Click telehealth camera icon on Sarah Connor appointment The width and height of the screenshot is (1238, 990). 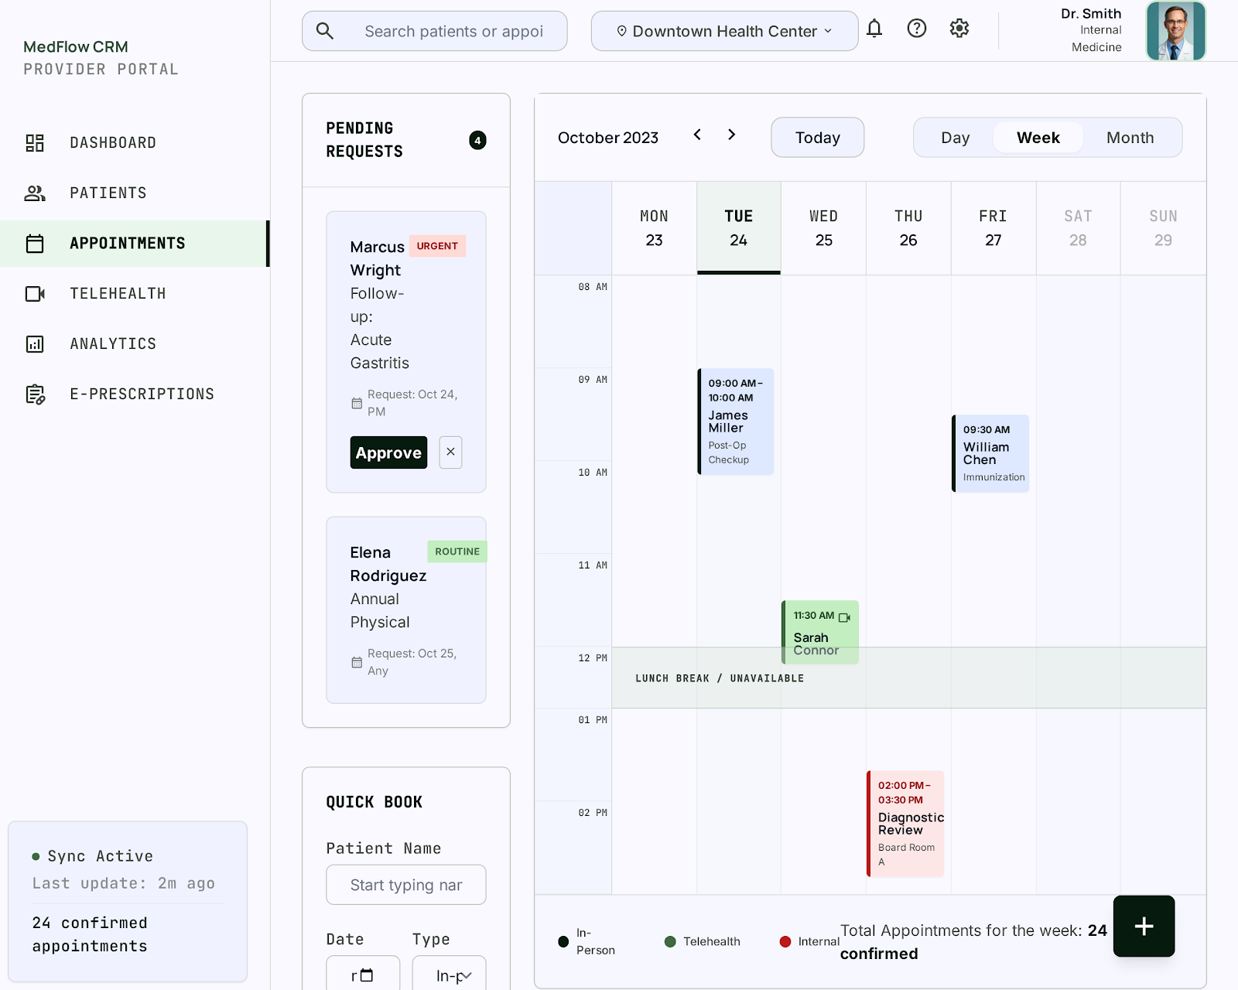(x=845, y=617)
